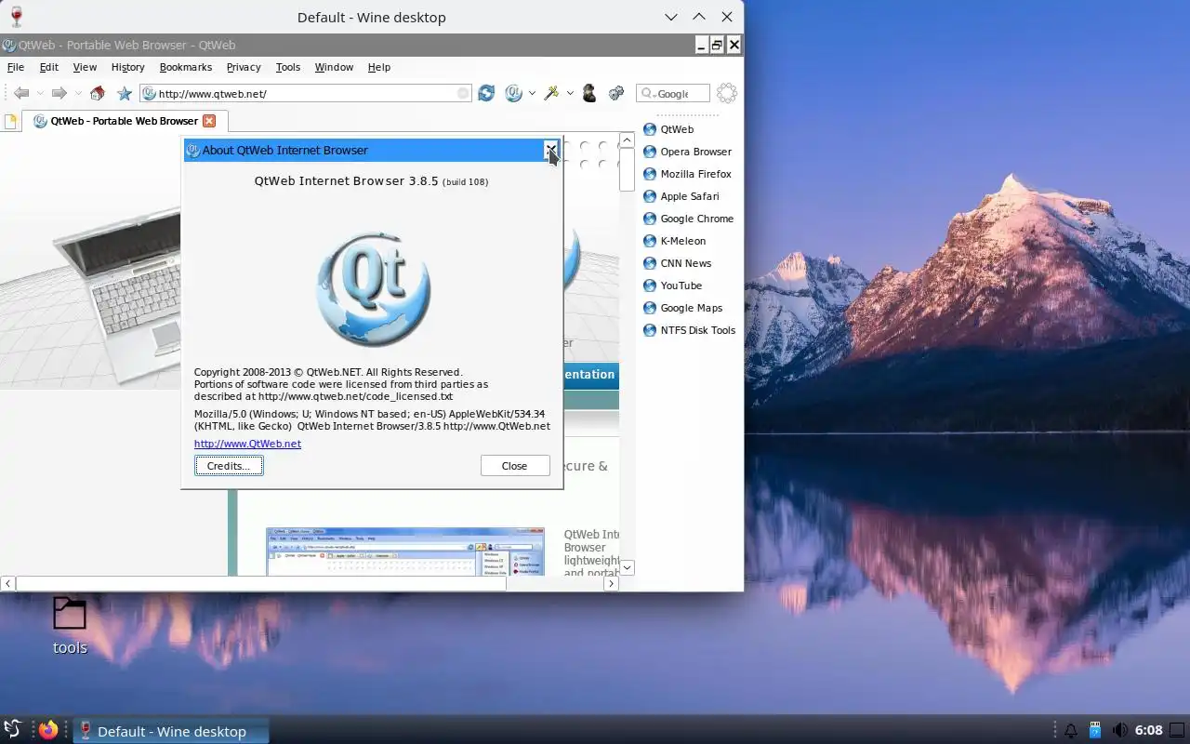This screenshot has height=744, width=1190.
Task: Click the horizontal scrollbar left arrow
Action: point(7,584)
